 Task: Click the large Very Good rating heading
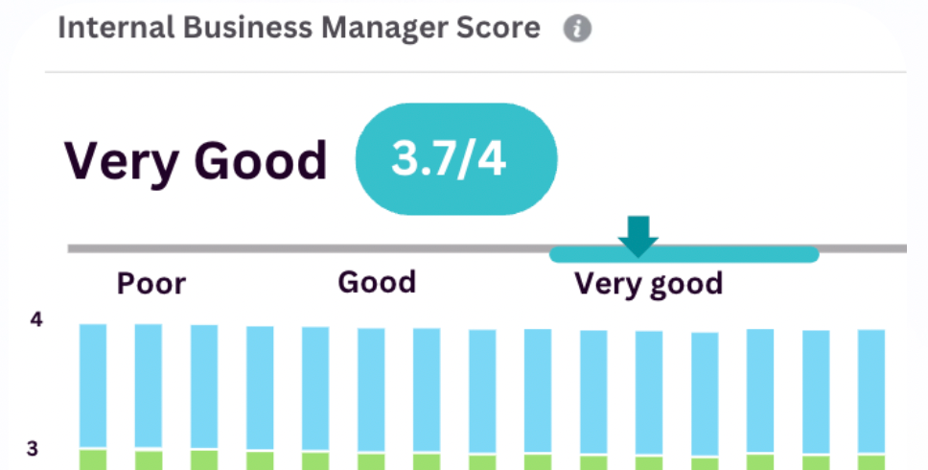click(196, 161)
